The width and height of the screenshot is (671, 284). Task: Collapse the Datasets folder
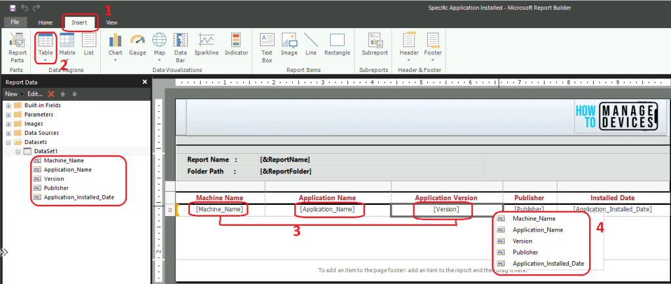point(8,142)
